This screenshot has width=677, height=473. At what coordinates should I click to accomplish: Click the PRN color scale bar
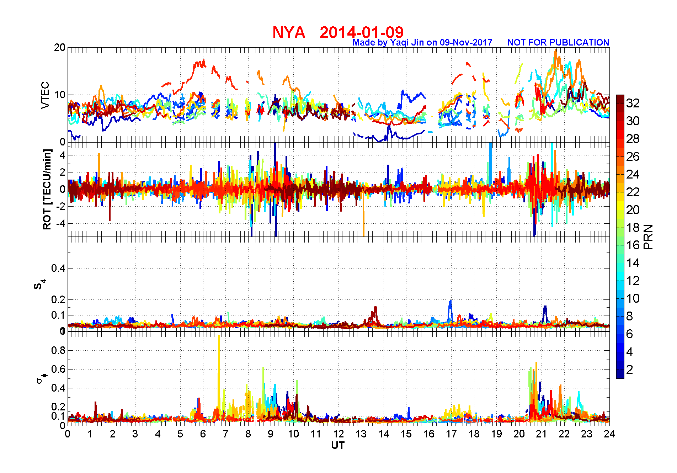coord(620,236)
